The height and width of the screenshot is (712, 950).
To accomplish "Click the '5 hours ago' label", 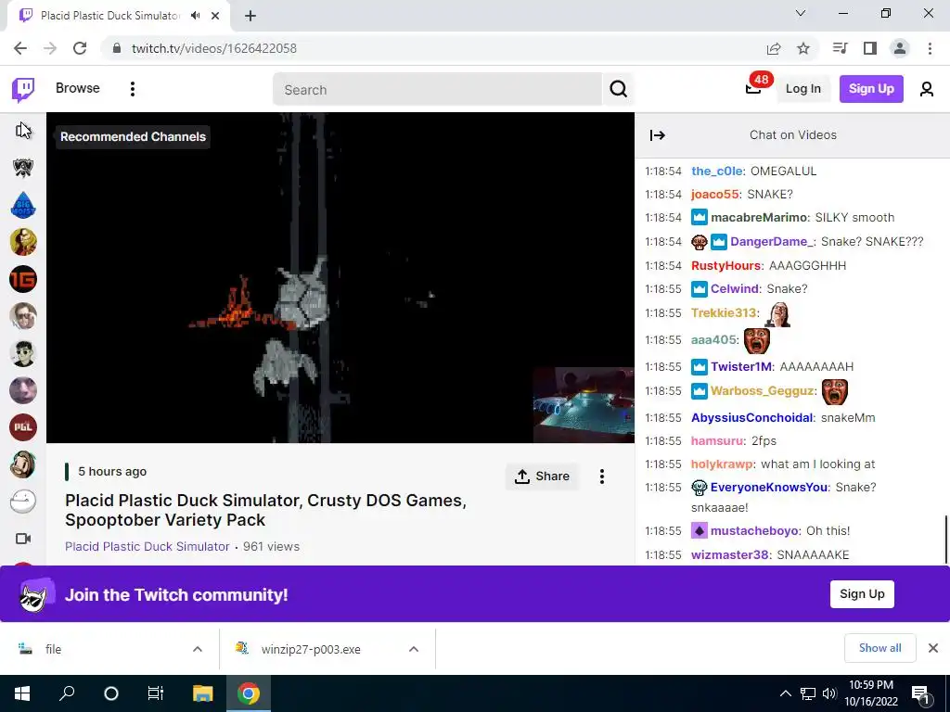I will click(112, 472).
